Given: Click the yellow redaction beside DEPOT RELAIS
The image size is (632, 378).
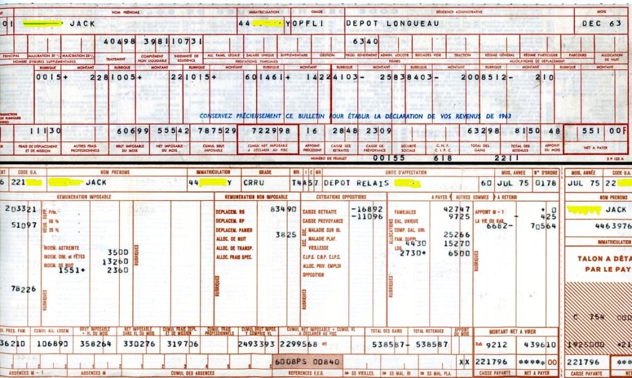Looking at the screenshot, I should pyautogui.click(x=408, y=183).
